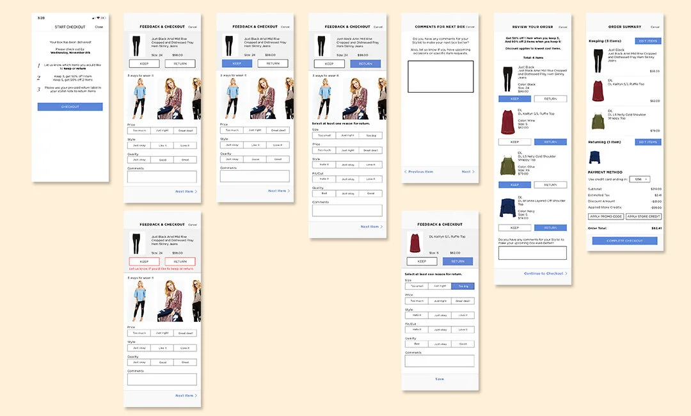The width and height of the screenshot is (691, 416).
Task: Click APPLY PROMO CODE button
Action: click(606, 216)
